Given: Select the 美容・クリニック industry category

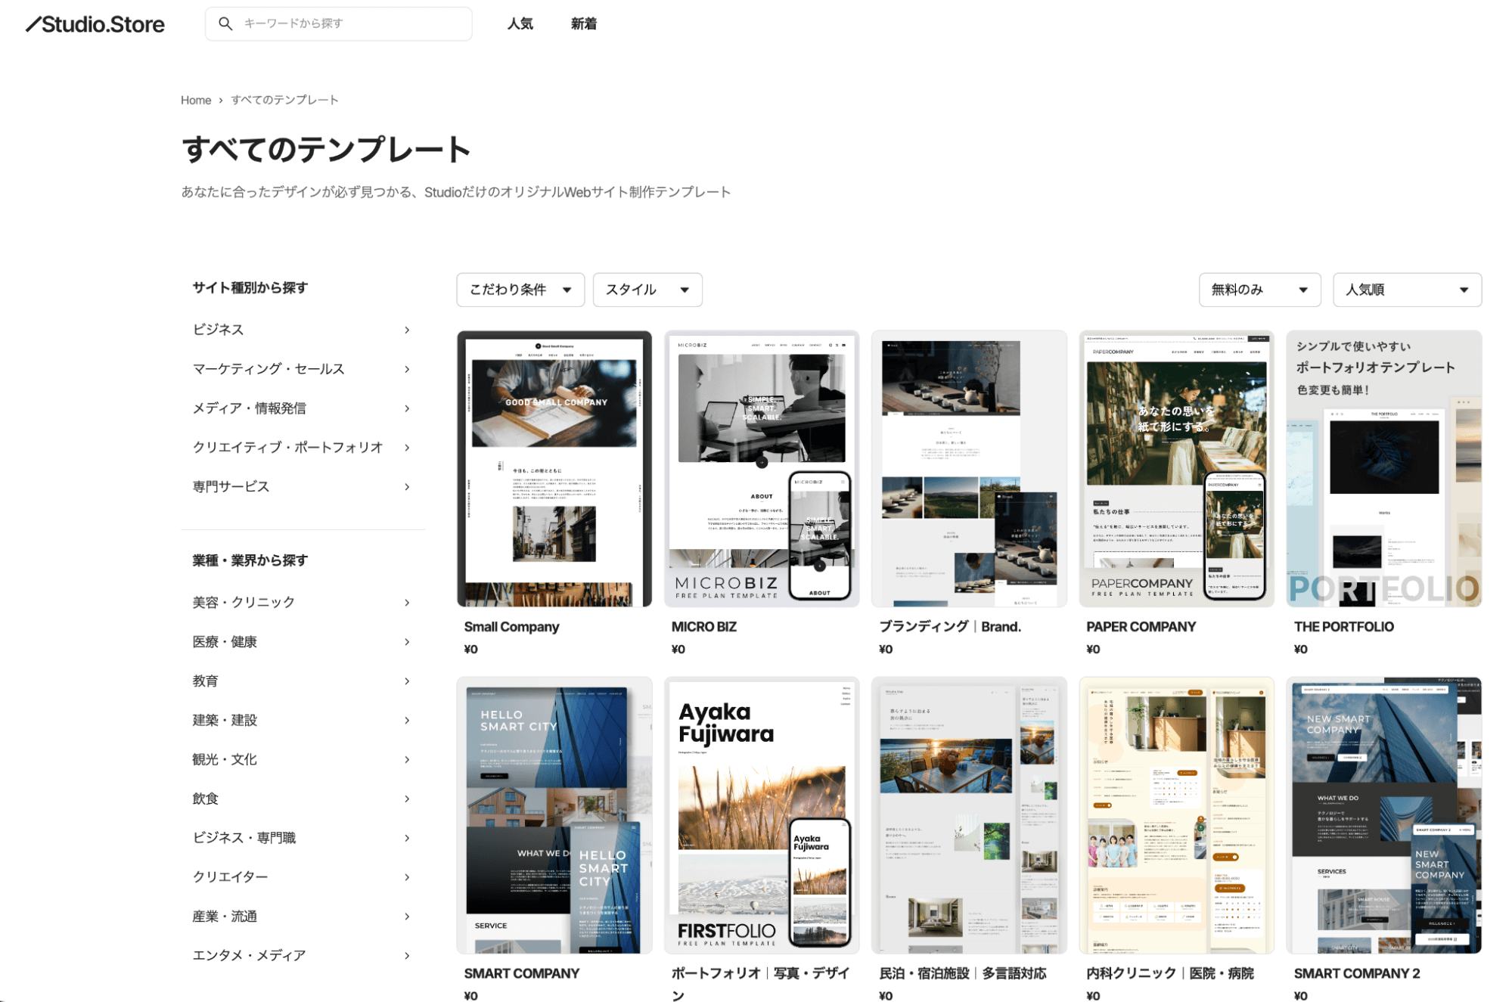Looking at the screenshot, I should 244,602.
